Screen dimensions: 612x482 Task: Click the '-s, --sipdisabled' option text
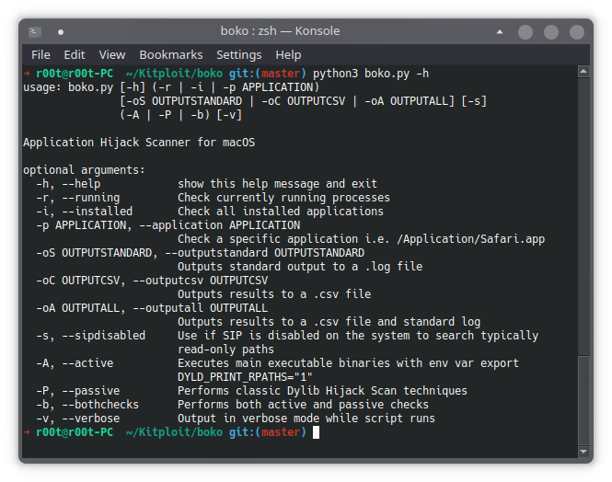pyautogui.click(x=90, y=336)
